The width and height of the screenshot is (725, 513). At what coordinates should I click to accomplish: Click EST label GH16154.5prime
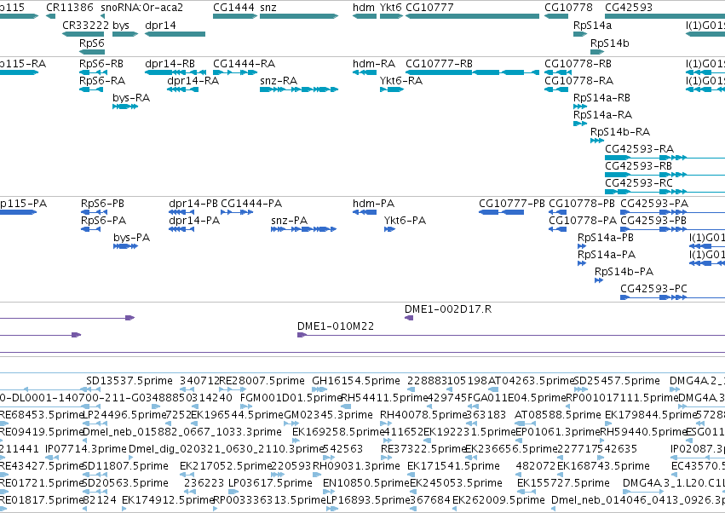click(356, 381)
